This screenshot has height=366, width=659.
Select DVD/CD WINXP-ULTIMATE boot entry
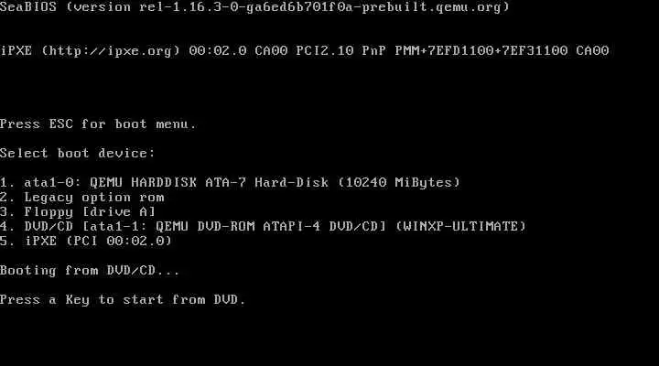[x=263, y=227]
